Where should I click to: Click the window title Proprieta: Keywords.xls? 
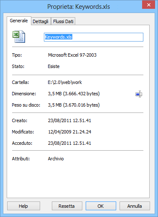click(x=79, y=7)
